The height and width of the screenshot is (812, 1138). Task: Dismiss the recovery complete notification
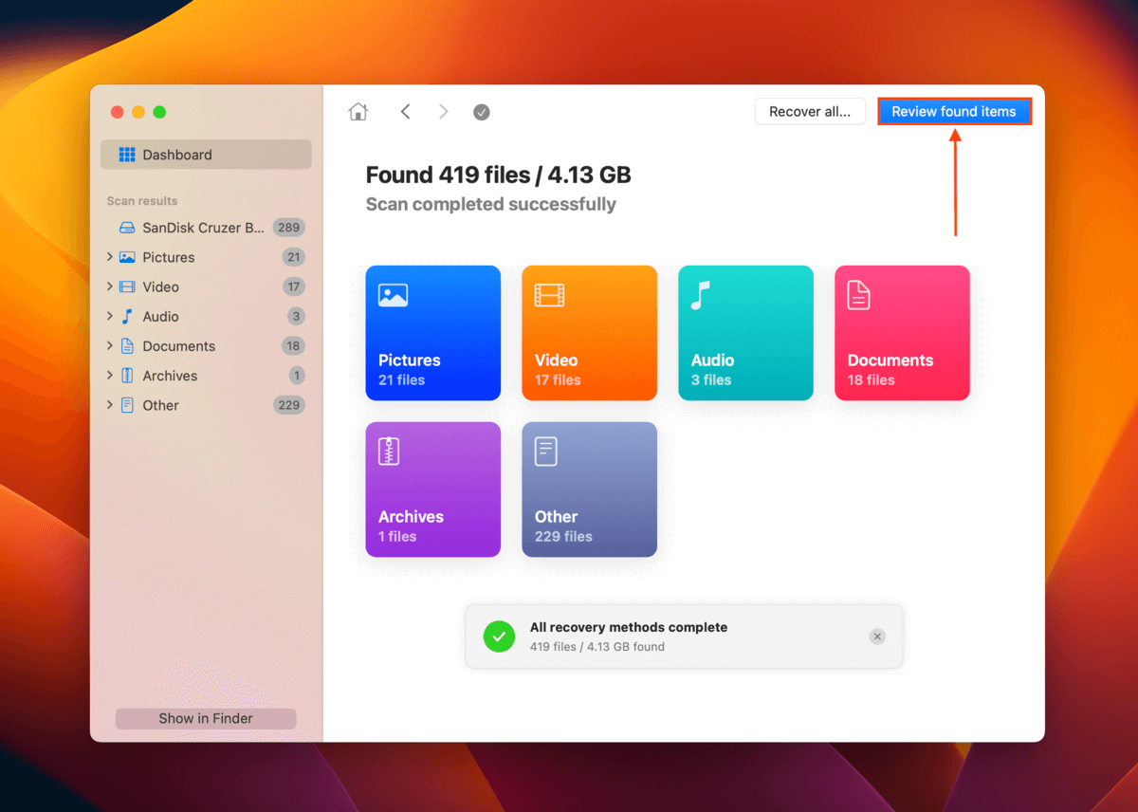coord(877,637)
